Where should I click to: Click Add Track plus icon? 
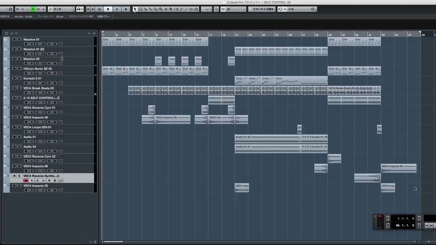89,33
